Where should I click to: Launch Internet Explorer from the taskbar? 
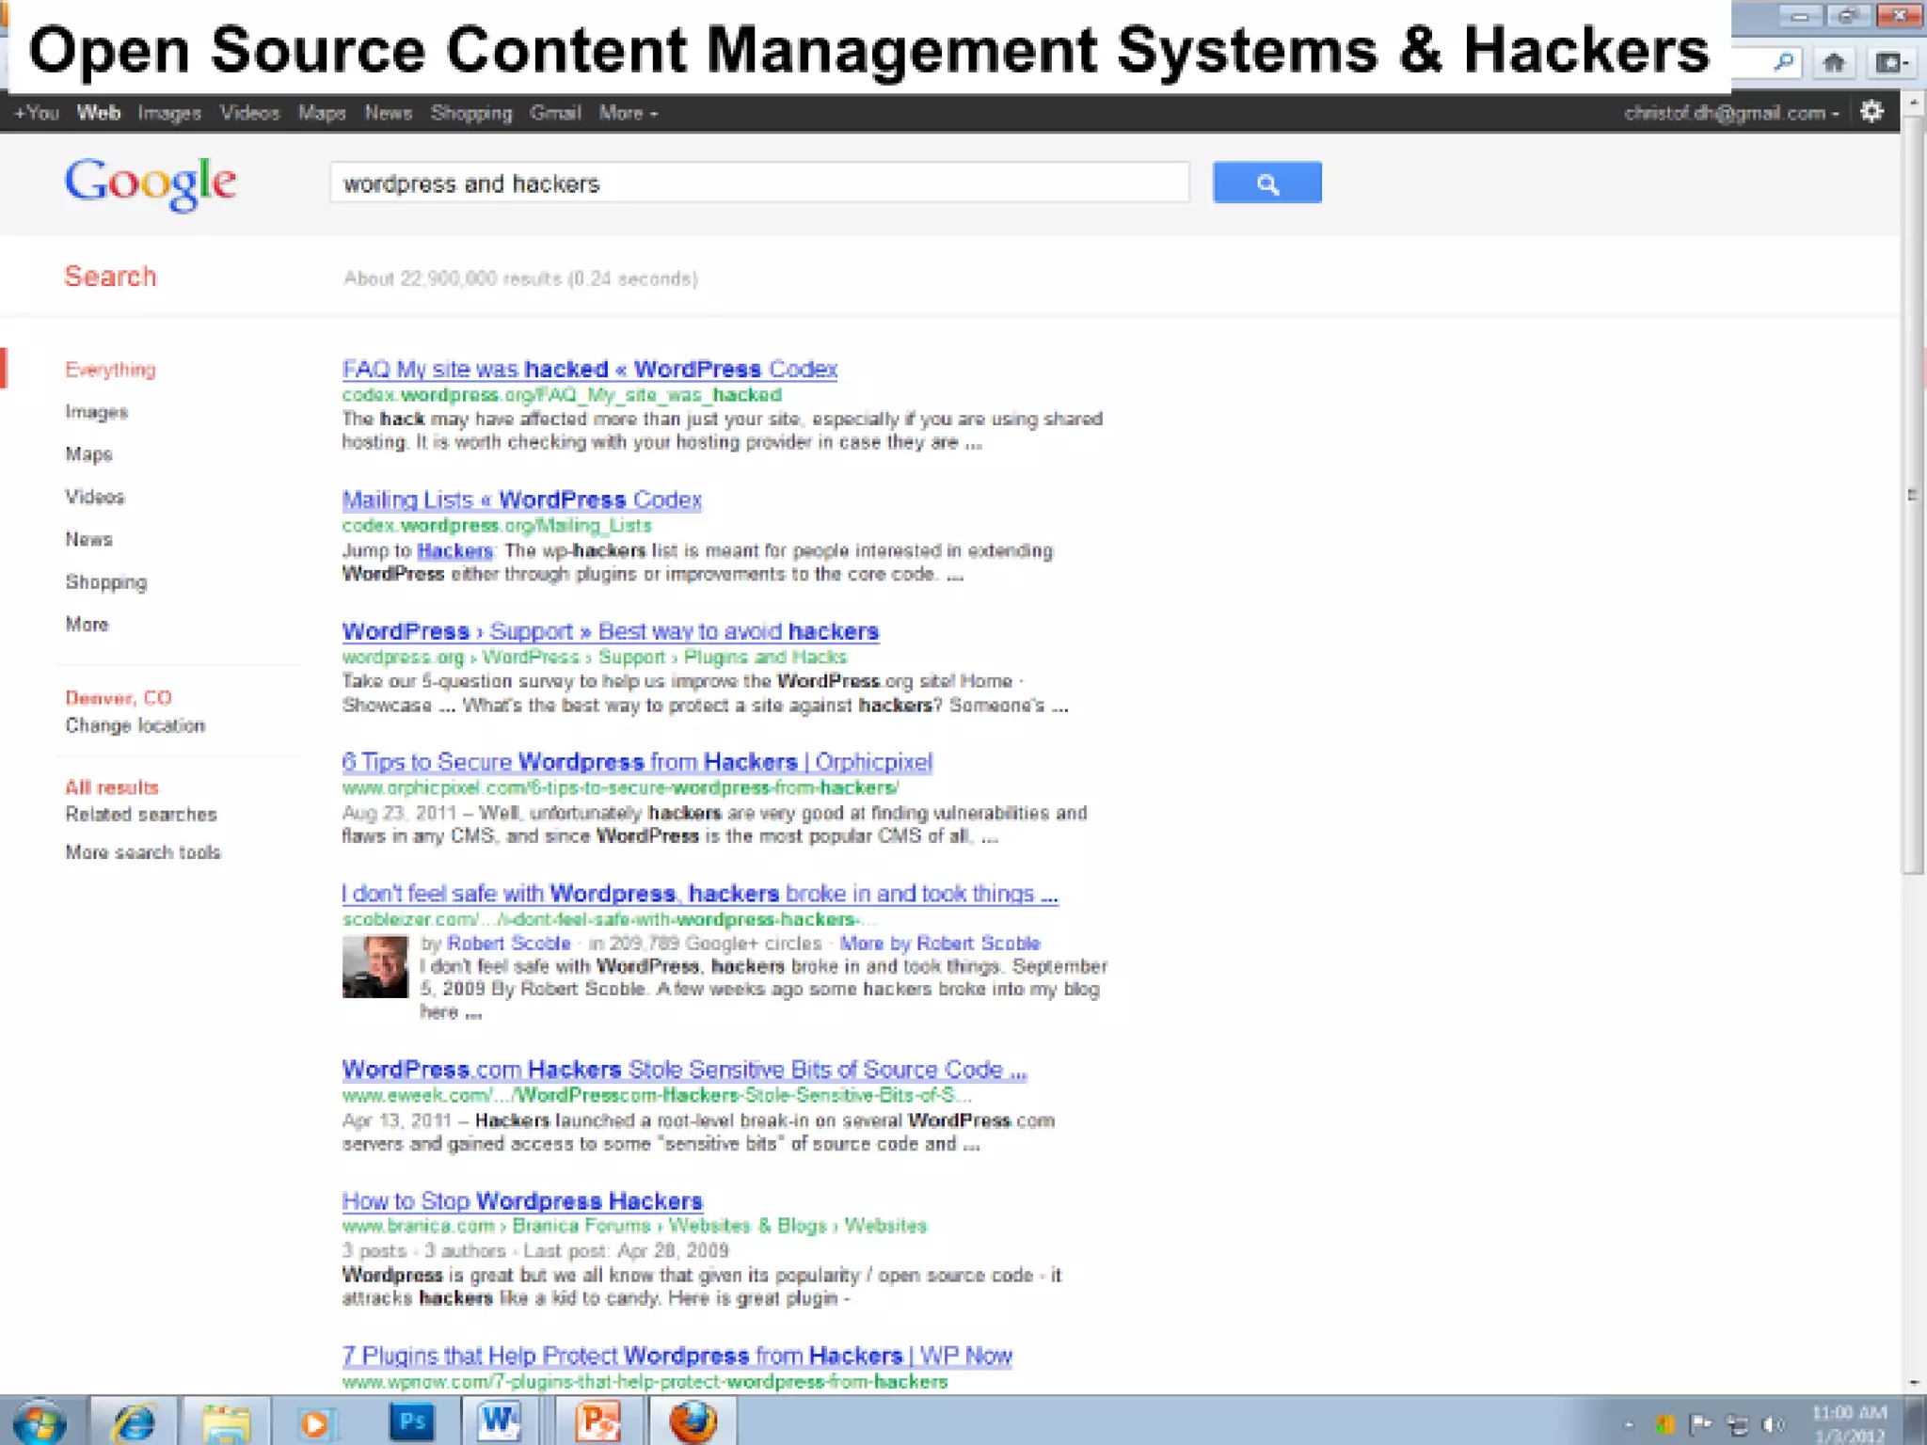134,1421
